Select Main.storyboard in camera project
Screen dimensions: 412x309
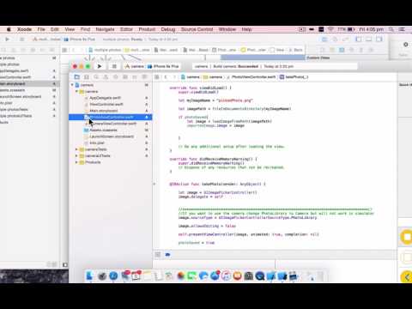click(x=111, y=111)
